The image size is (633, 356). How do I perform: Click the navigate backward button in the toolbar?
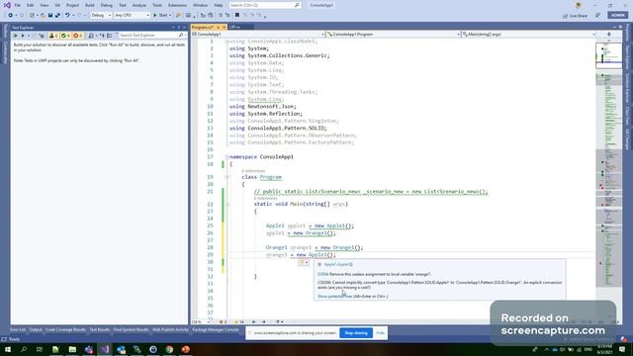click(11, 16)
